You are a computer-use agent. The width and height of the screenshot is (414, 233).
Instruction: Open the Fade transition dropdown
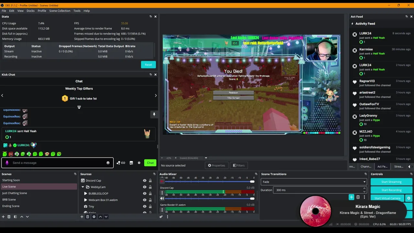tap(314, 182)
